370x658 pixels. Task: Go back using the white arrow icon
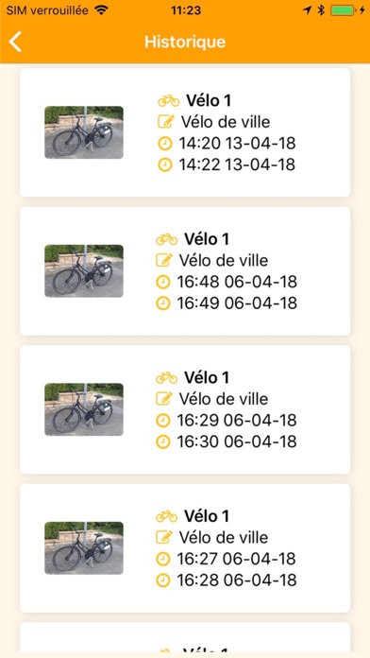[x=15, y=42]
